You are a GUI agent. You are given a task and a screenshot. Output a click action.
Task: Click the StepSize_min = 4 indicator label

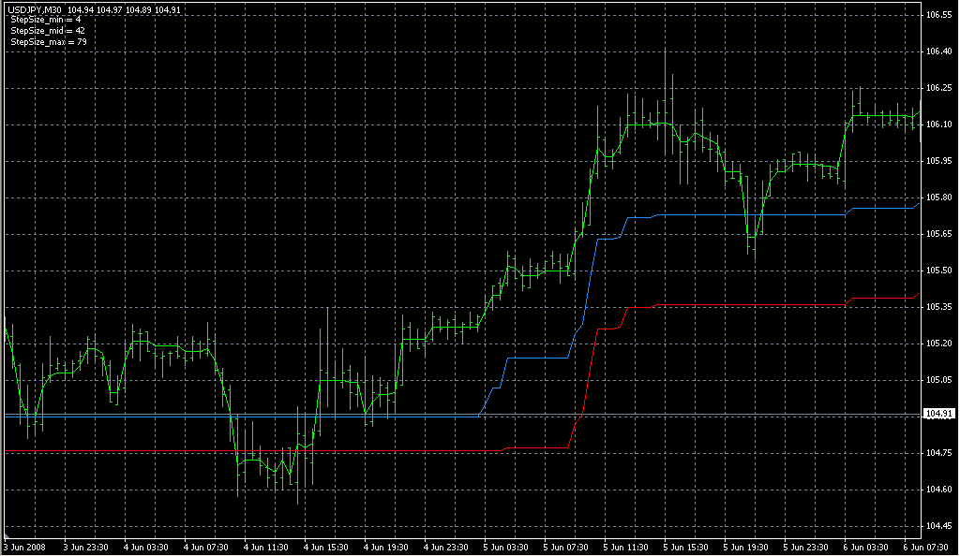[x=47, y=22]
